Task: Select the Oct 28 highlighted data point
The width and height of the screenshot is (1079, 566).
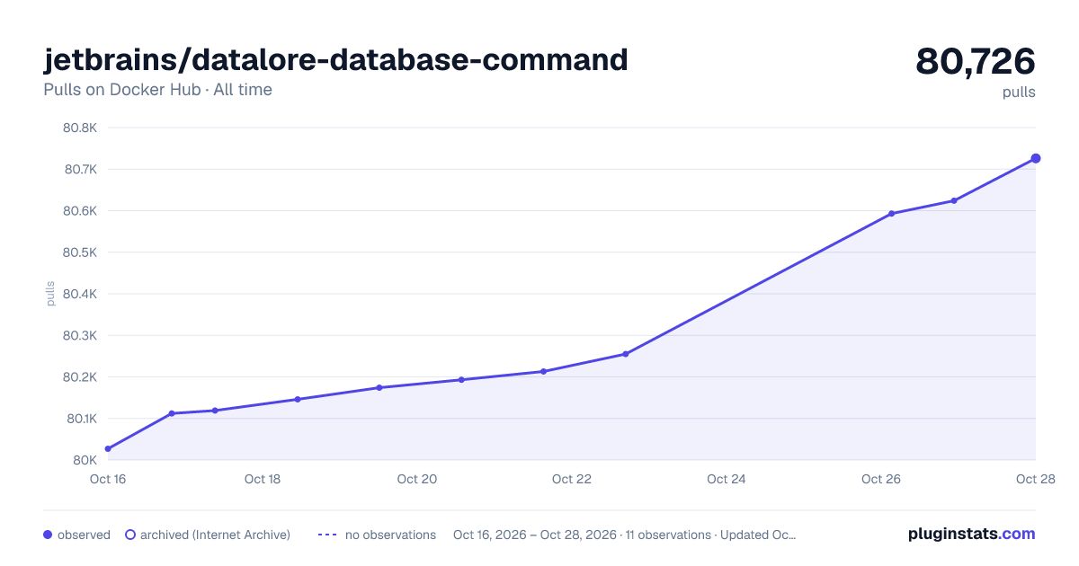Action: click(x=1036, y=158)
